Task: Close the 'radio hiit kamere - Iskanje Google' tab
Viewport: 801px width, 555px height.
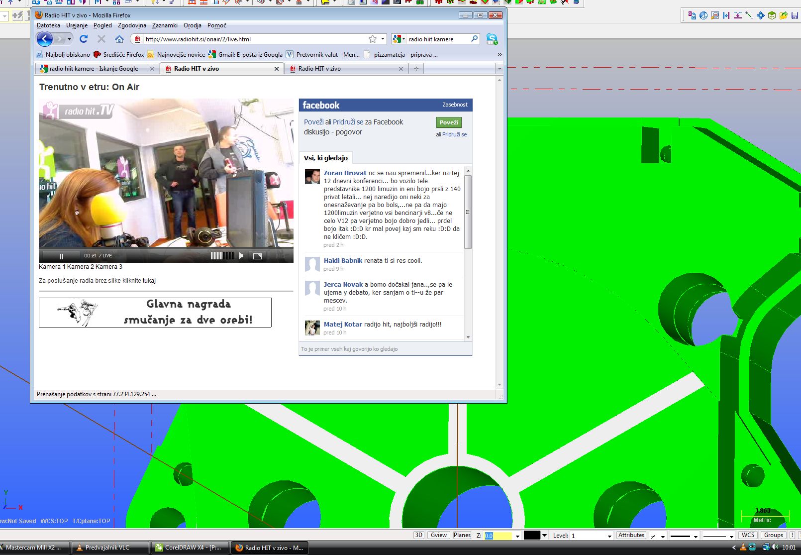Action: coord(152,69)
